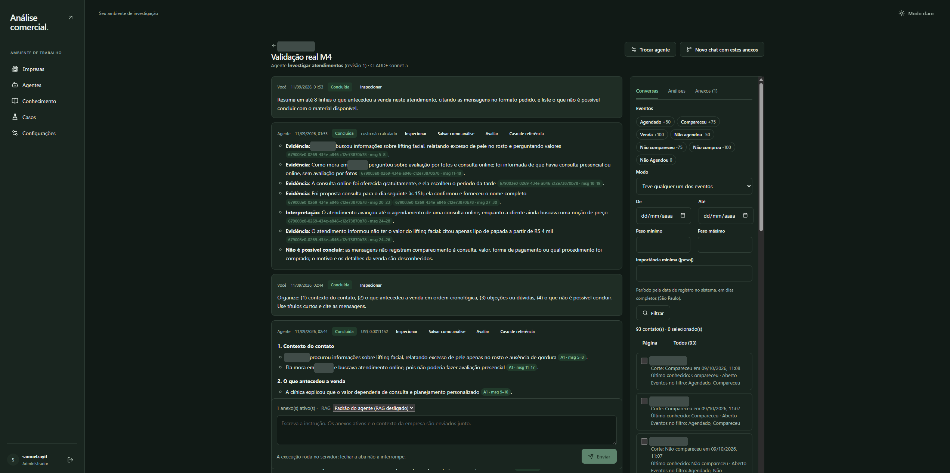Open the Modo dropdown 'Teve qualquer um dos eventos'
Viewport: 950px width, 473px height.
[x=694, y=186]
